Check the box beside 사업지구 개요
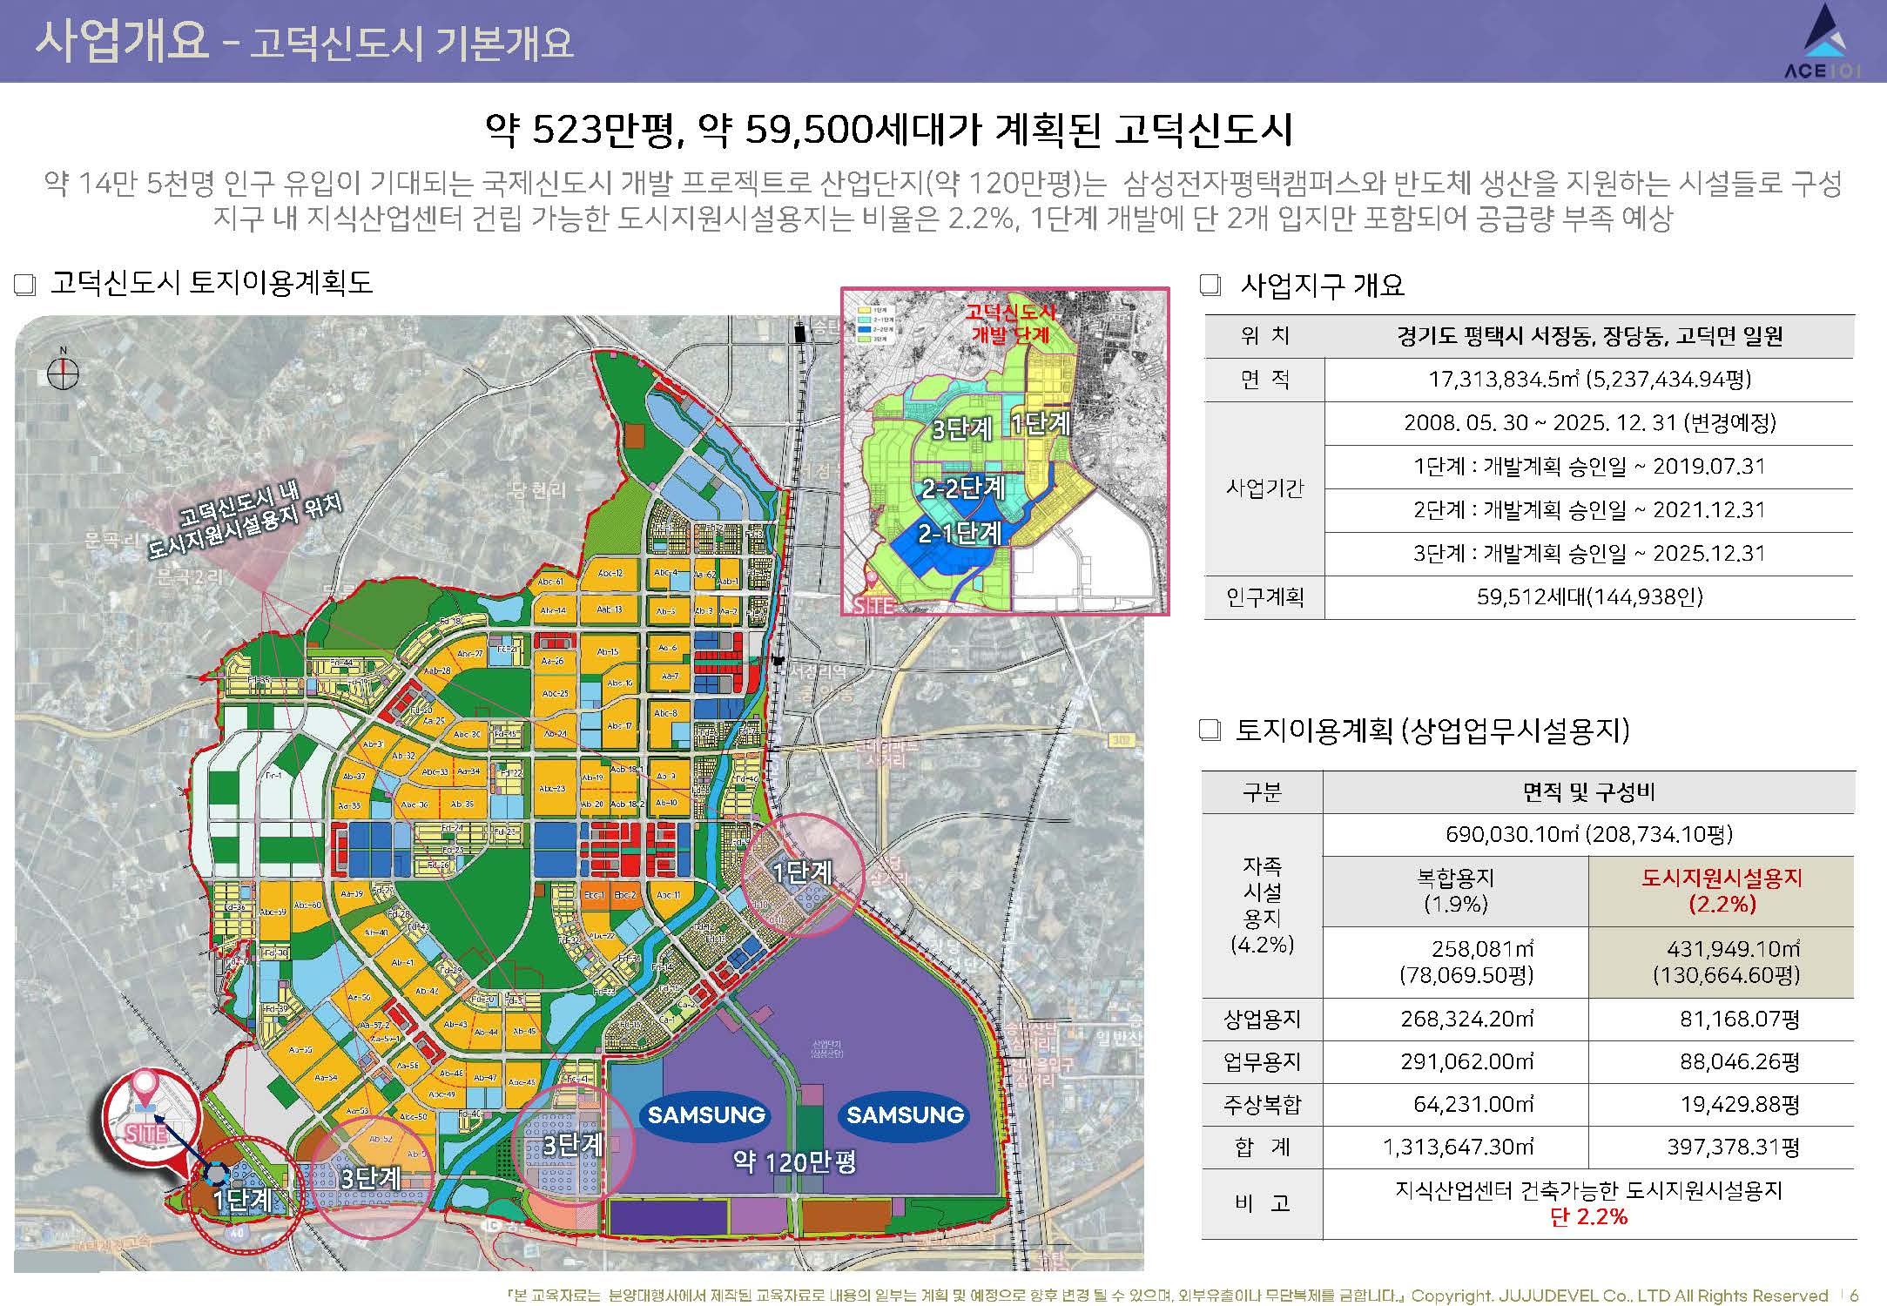The width and height of the screenshot is (1887, 1306). coord(1210,285)
